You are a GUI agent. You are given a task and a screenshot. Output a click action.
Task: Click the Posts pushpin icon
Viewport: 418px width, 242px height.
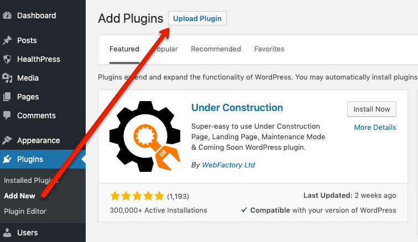pos(7,40)
